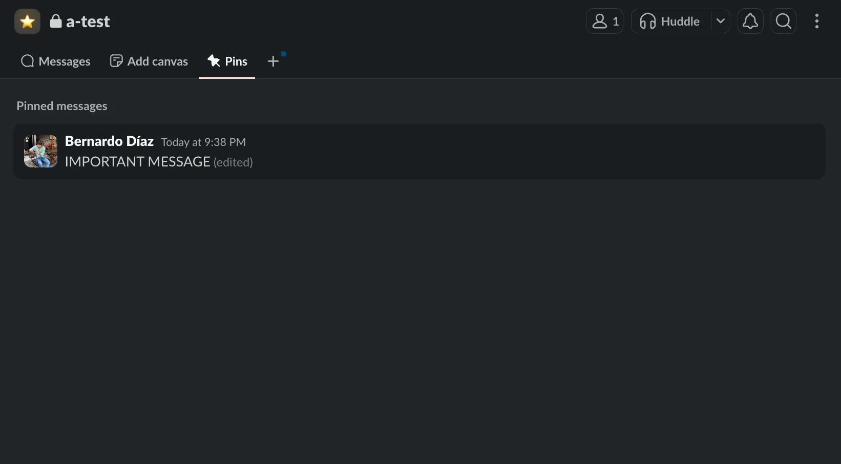Click the Pinned messages heading

(x=62, y=106)
